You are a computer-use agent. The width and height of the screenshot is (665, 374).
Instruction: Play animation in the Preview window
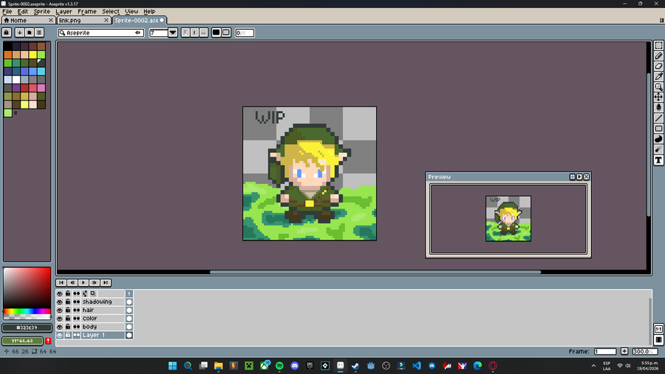tap(579, 177)
